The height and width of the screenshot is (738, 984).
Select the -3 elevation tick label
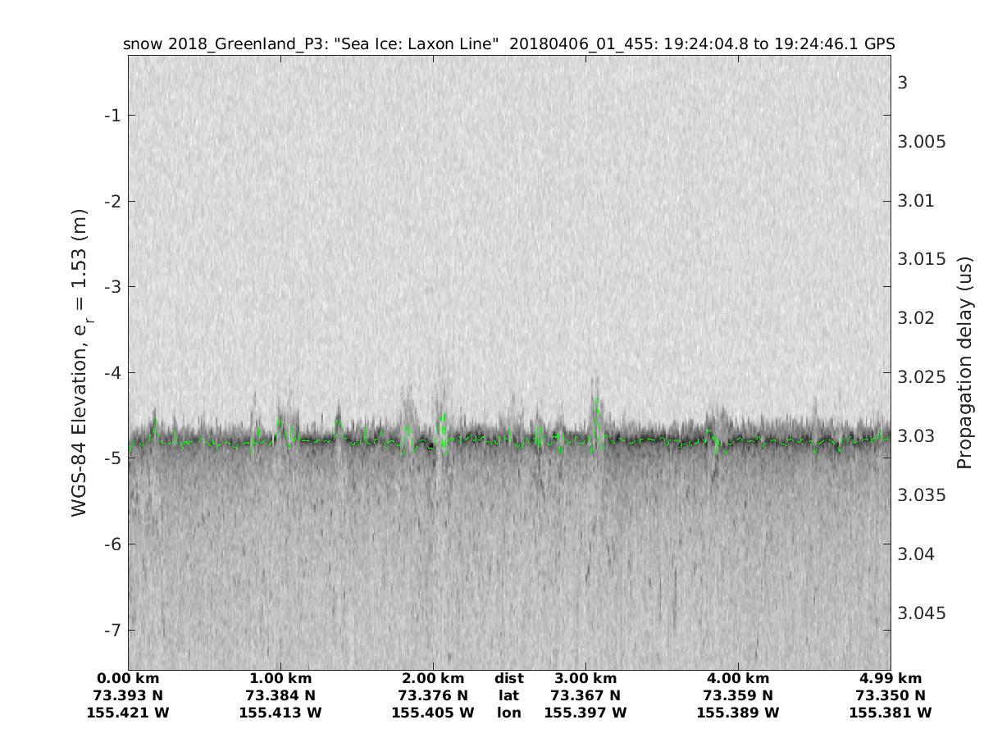click(112, 286)
